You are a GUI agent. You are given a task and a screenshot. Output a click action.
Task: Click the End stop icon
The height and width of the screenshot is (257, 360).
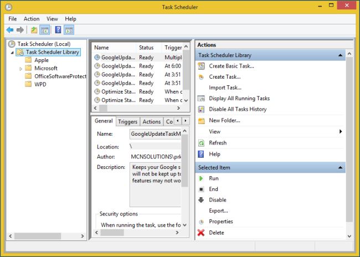pos(201,189)
